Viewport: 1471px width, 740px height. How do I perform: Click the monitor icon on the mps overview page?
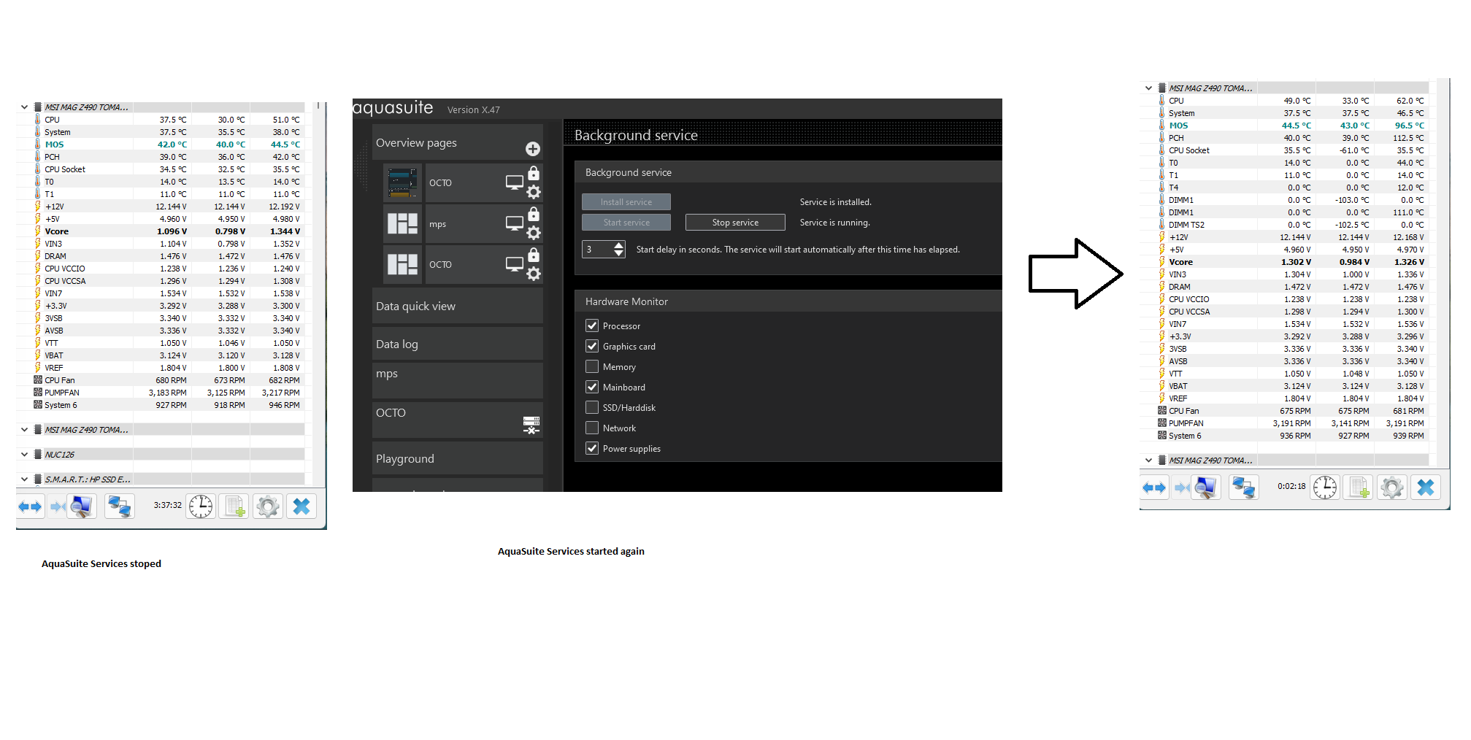pyautogui.click(x=515, y=223)
